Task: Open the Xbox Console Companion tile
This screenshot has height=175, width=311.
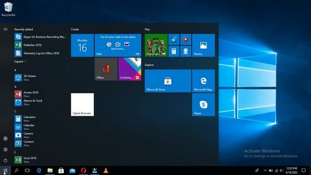Action: tap(156, 45)
